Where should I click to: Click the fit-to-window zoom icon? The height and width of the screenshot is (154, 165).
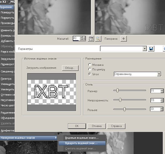click(91, 39)
